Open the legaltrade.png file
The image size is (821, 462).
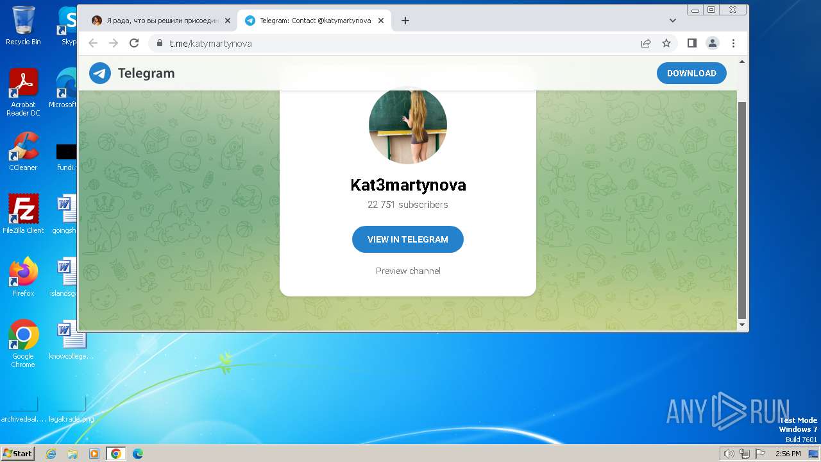(71, 409)
